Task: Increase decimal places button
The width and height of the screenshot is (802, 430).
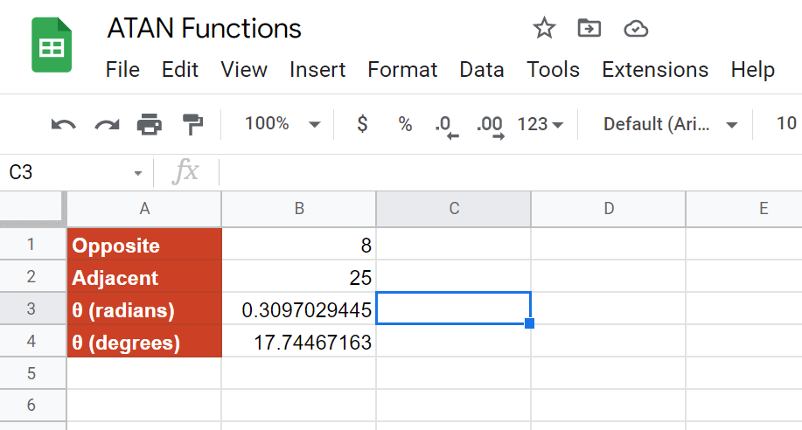Action: [x=490, y=126]
